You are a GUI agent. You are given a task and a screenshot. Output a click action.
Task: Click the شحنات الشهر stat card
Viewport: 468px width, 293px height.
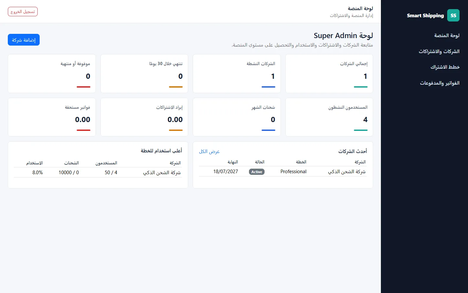pos(237,117)
